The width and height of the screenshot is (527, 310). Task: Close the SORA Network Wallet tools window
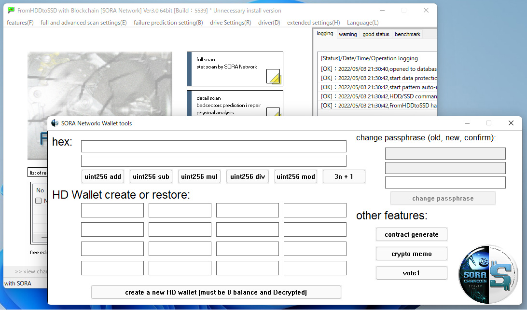(x=511, y=123)
